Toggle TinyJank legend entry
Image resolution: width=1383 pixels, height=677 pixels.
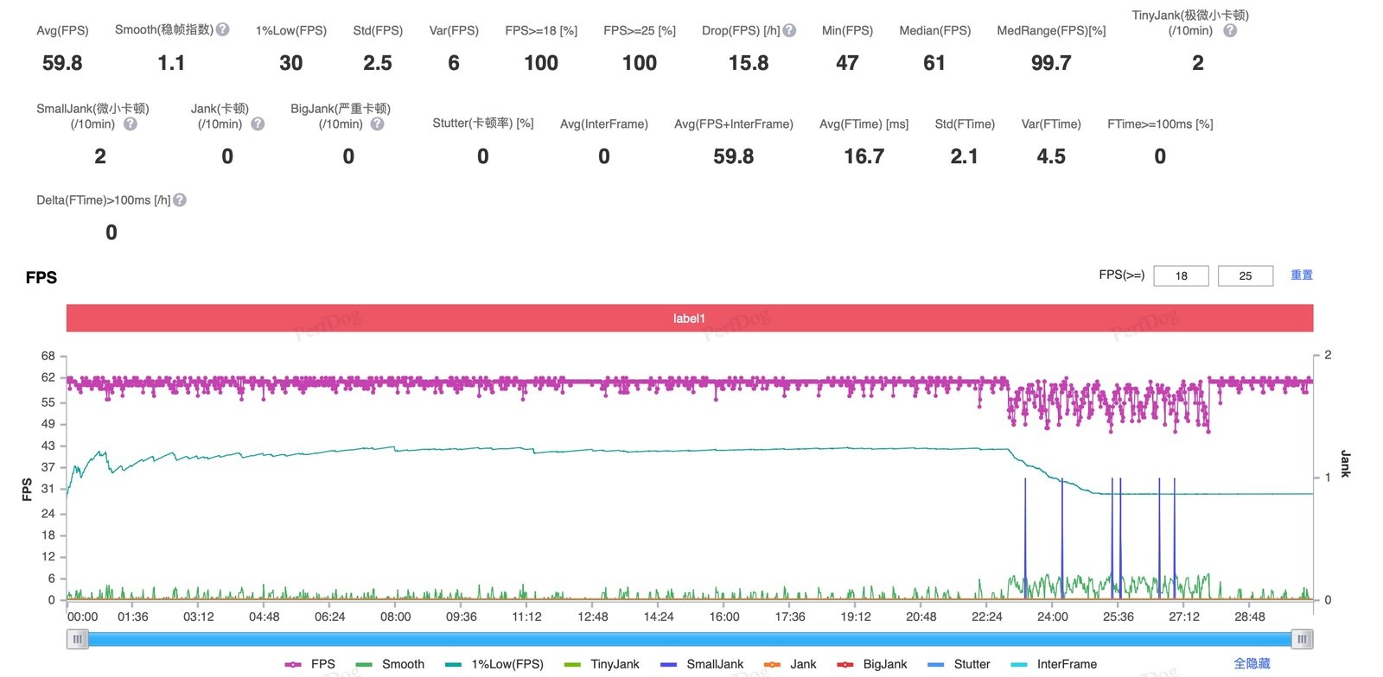coord(602,664)
